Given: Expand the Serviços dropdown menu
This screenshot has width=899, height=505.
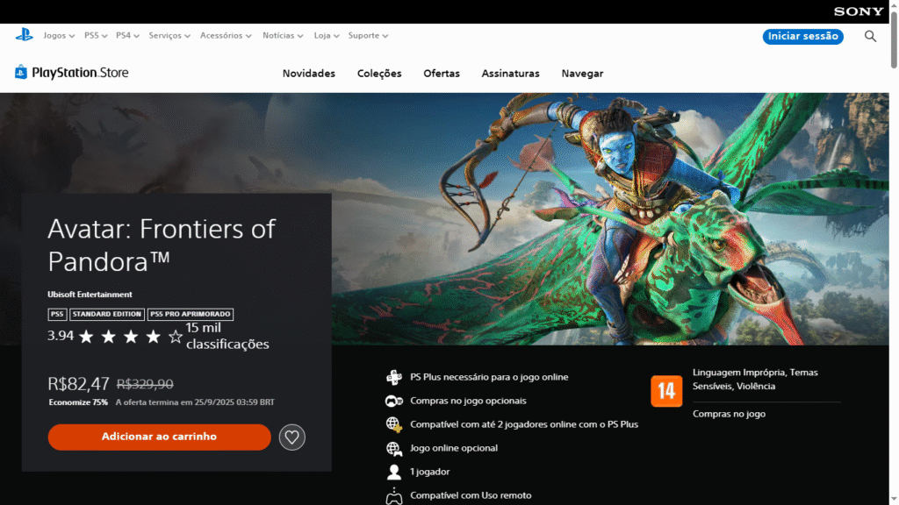Looking at the screenshot, I should [169, 35].
